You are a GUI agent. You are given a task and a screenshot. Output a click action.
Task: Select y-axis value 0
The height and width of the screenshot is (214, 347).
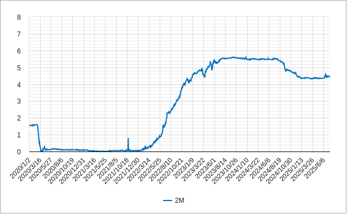coord(19,152)
